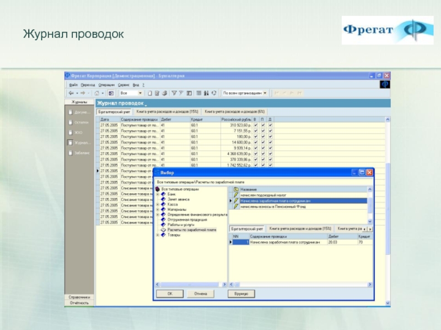Click the Forward arrow in the toolbar
This screenshot has height=330, width=441.
tap(83, 93)
